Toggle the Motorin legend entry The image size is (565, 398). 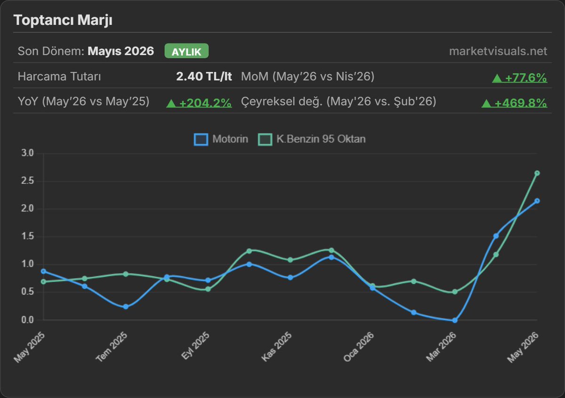click(x=221, y=139)
